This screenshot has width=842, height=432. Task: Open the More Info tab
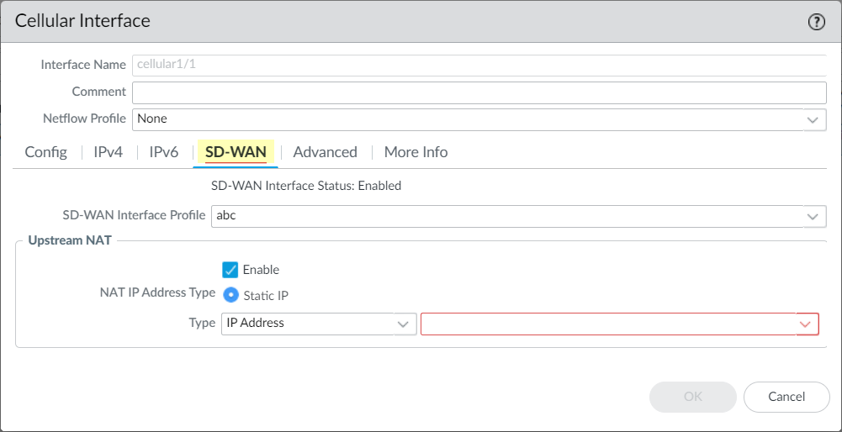pyautogui.click(x=416, y=152)
